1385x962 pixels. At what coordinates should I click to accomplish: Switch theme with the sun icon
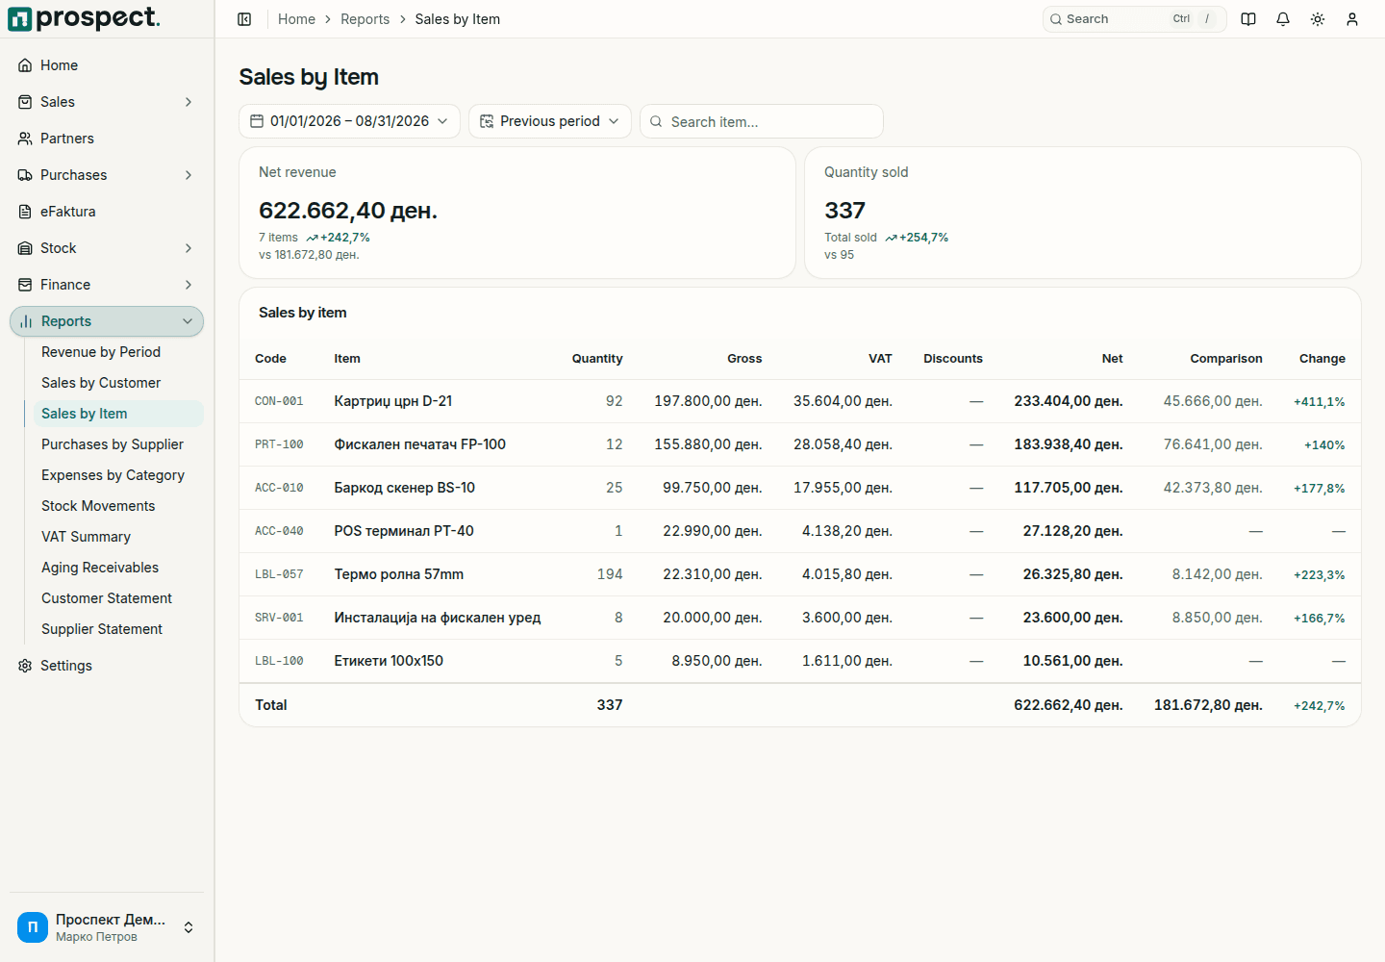1318,19
